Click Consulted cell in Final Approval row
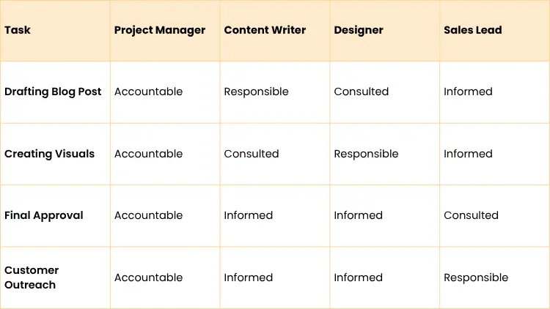Screen dimensions: 550x309 point(471,215)
